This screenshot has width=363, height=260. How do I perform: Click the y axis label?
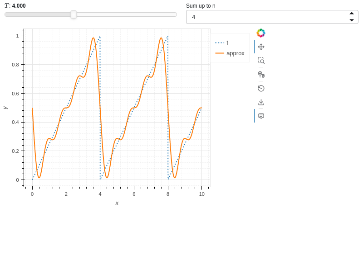5,108
